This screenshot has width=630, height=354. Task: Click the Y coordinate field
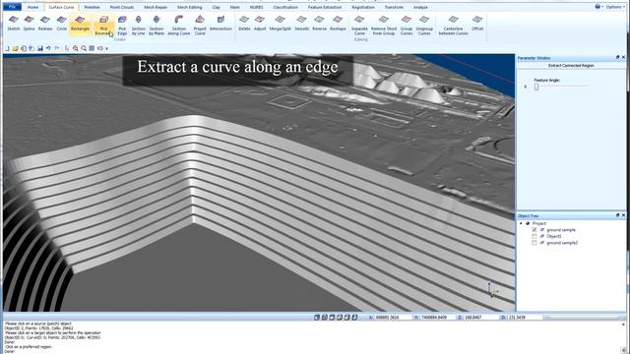[438, 318]
